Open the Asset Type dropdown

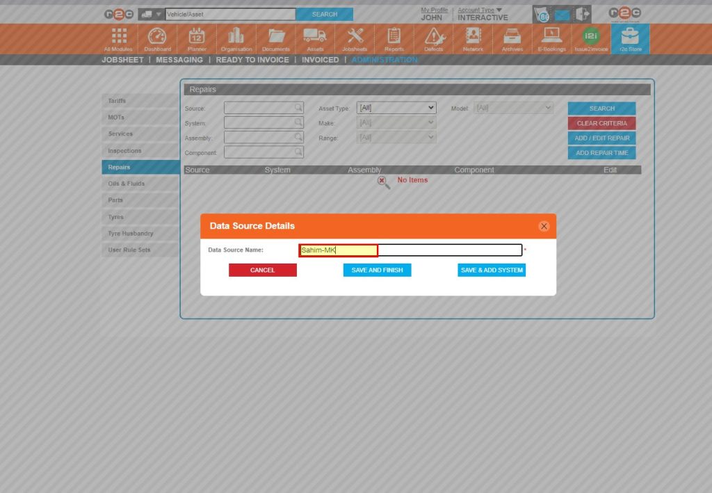point(396,108)
